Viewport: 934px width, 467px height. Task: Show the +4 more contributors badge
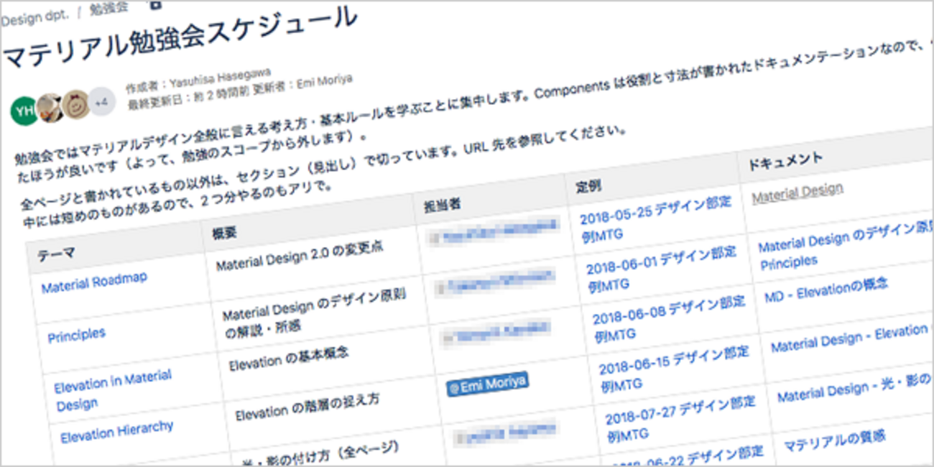[100, 102]
